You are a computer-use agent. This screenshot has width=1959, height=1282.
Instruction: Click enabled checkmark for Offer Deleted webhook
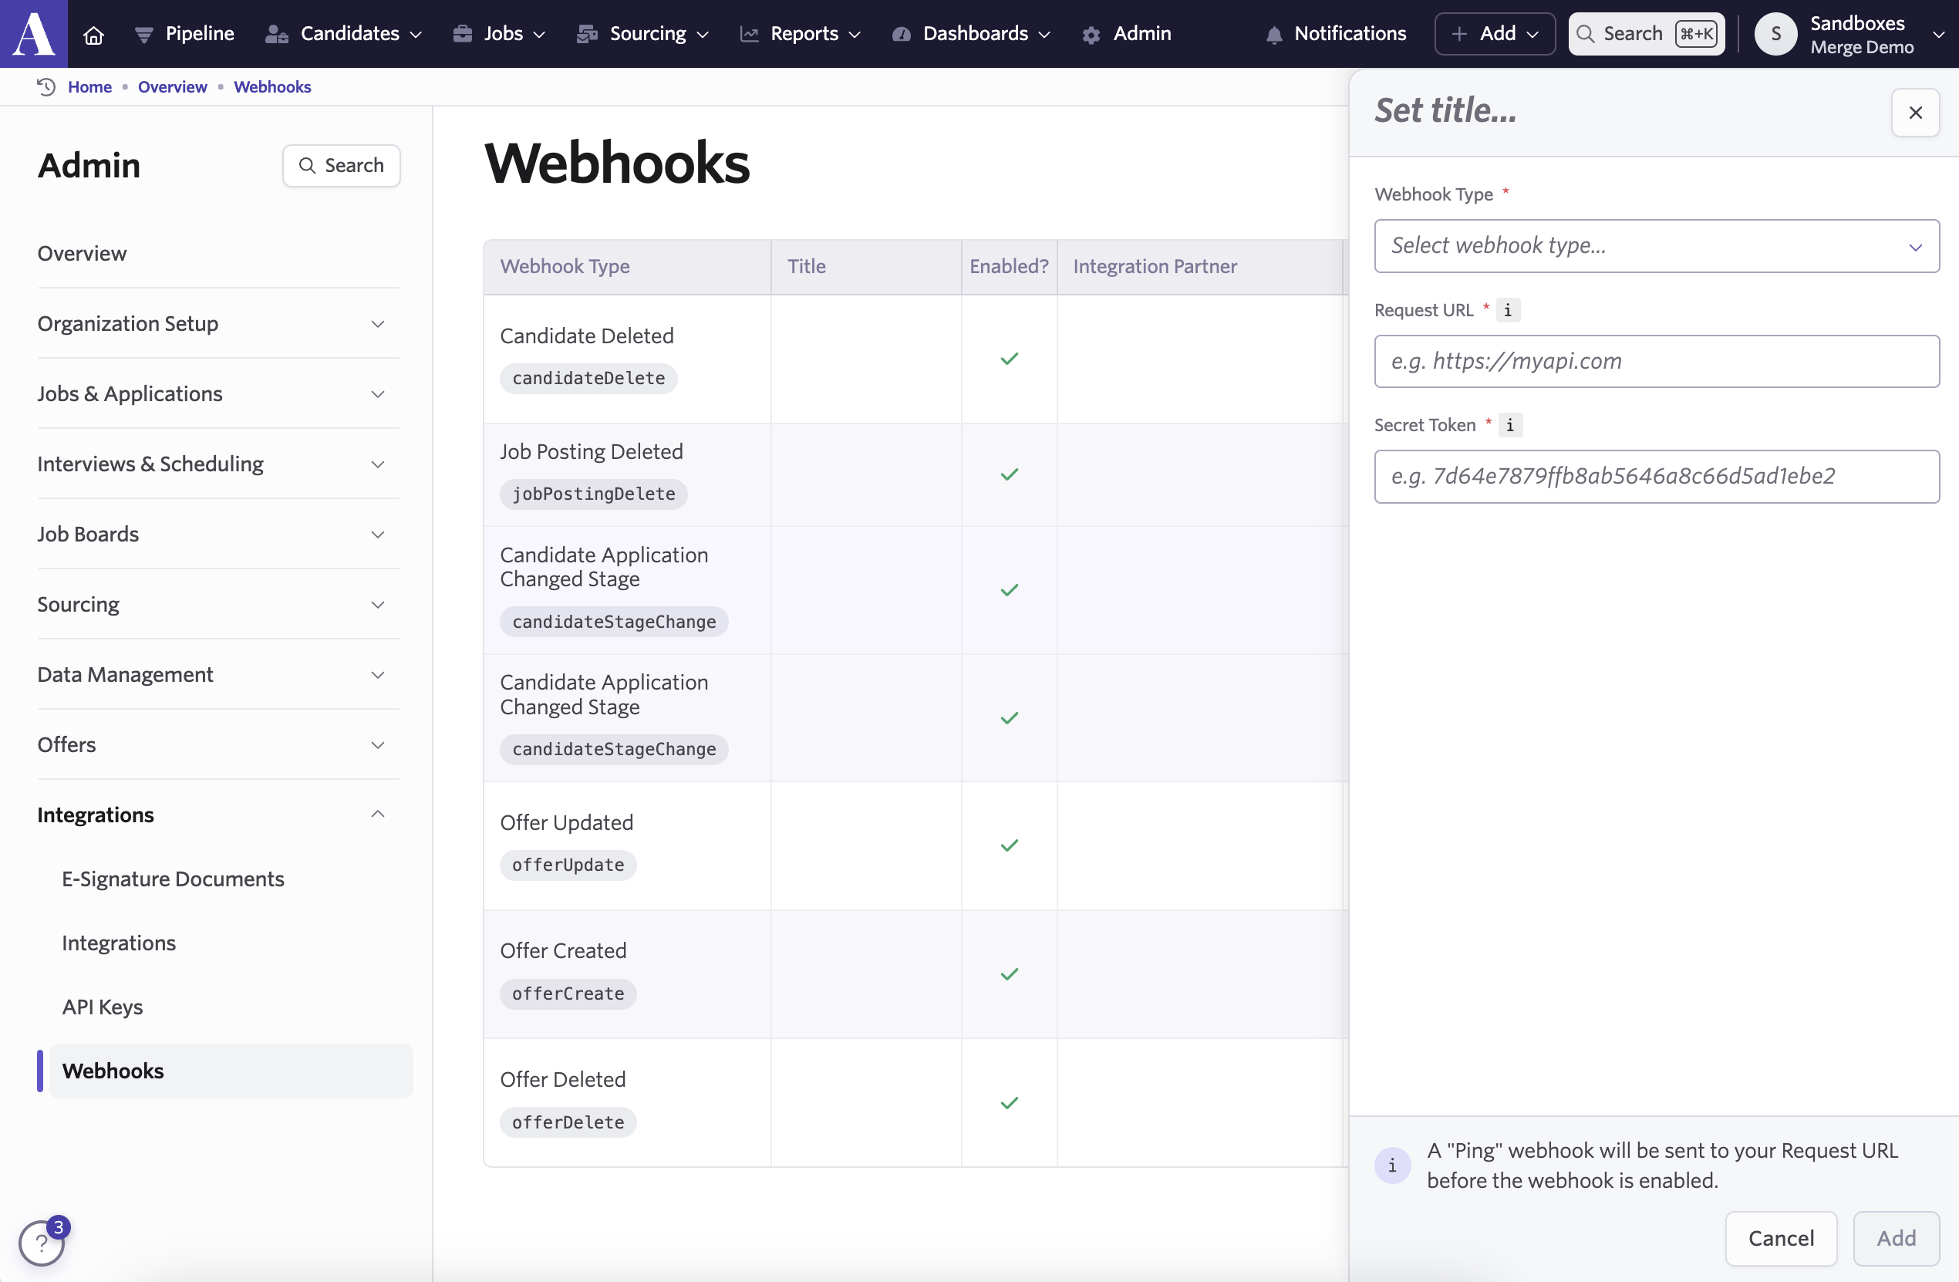click(1009, 1102)
